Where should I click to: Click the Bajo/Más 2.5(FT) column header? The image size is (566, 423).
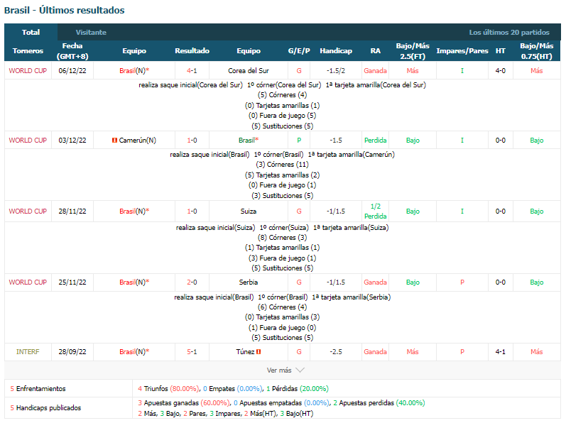pos(413,51)
